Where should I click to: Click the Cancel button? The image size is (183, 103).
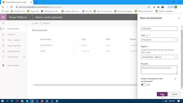174,94
